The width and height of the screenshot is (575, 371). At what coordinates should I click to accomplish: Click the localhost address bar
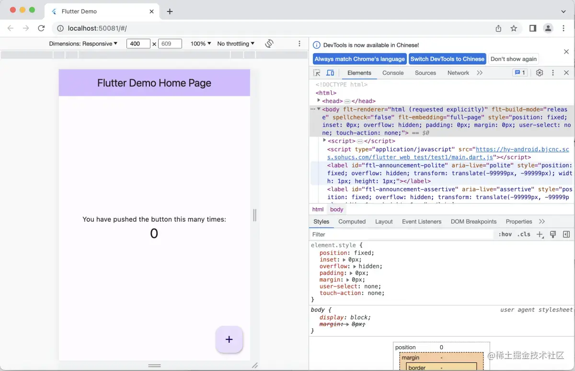coord(273,28)
